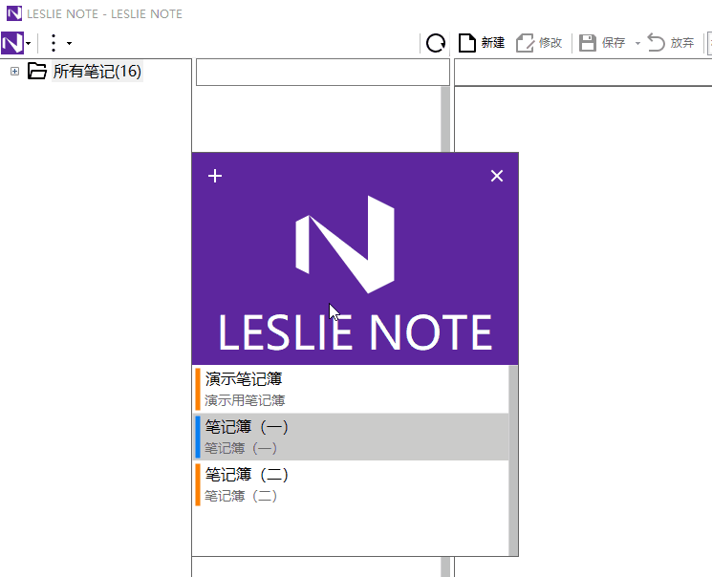Click the 保存 save button
The width and height of the screenshot is (712, 577).
[602, 43]
